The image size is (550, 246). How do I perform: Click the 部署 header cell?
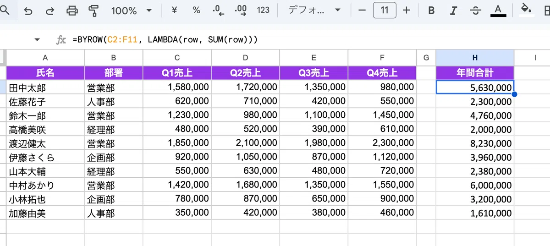click(113, 72)
